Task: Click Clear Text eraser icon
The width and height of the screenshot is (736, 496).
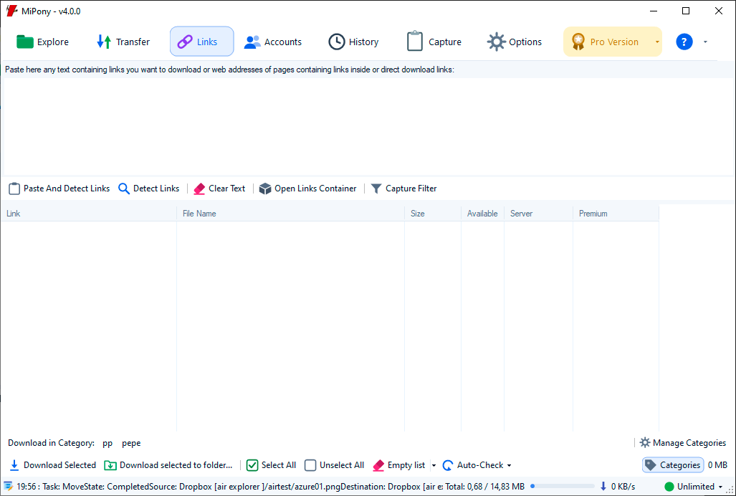Action: [199, 189]
